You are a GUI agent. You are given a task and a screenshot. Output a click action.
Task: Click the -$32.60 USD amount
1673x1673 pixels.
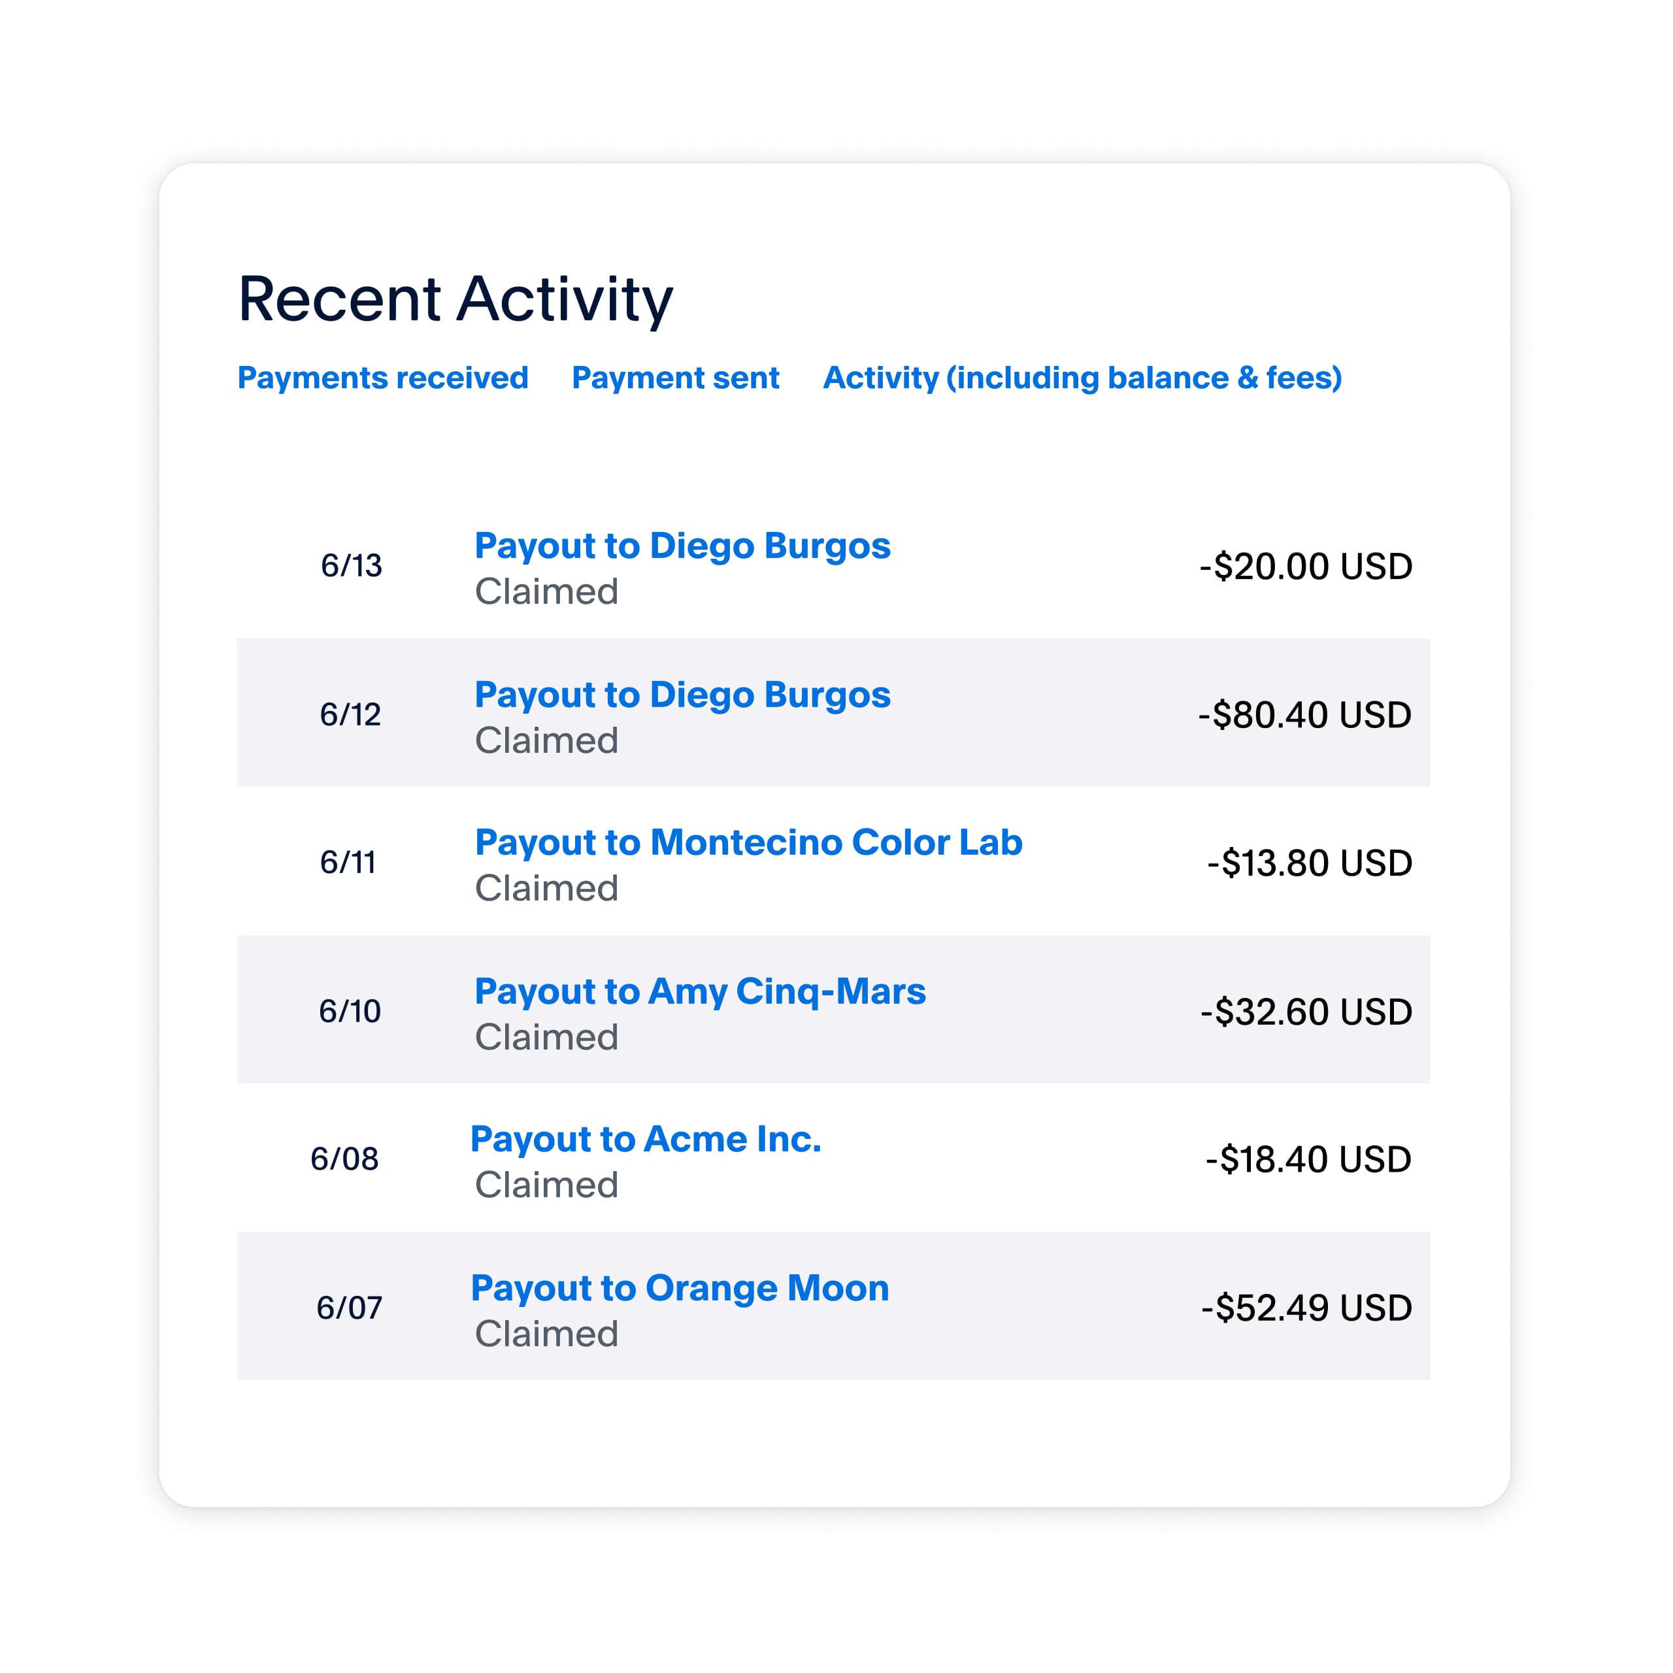1305,1010
